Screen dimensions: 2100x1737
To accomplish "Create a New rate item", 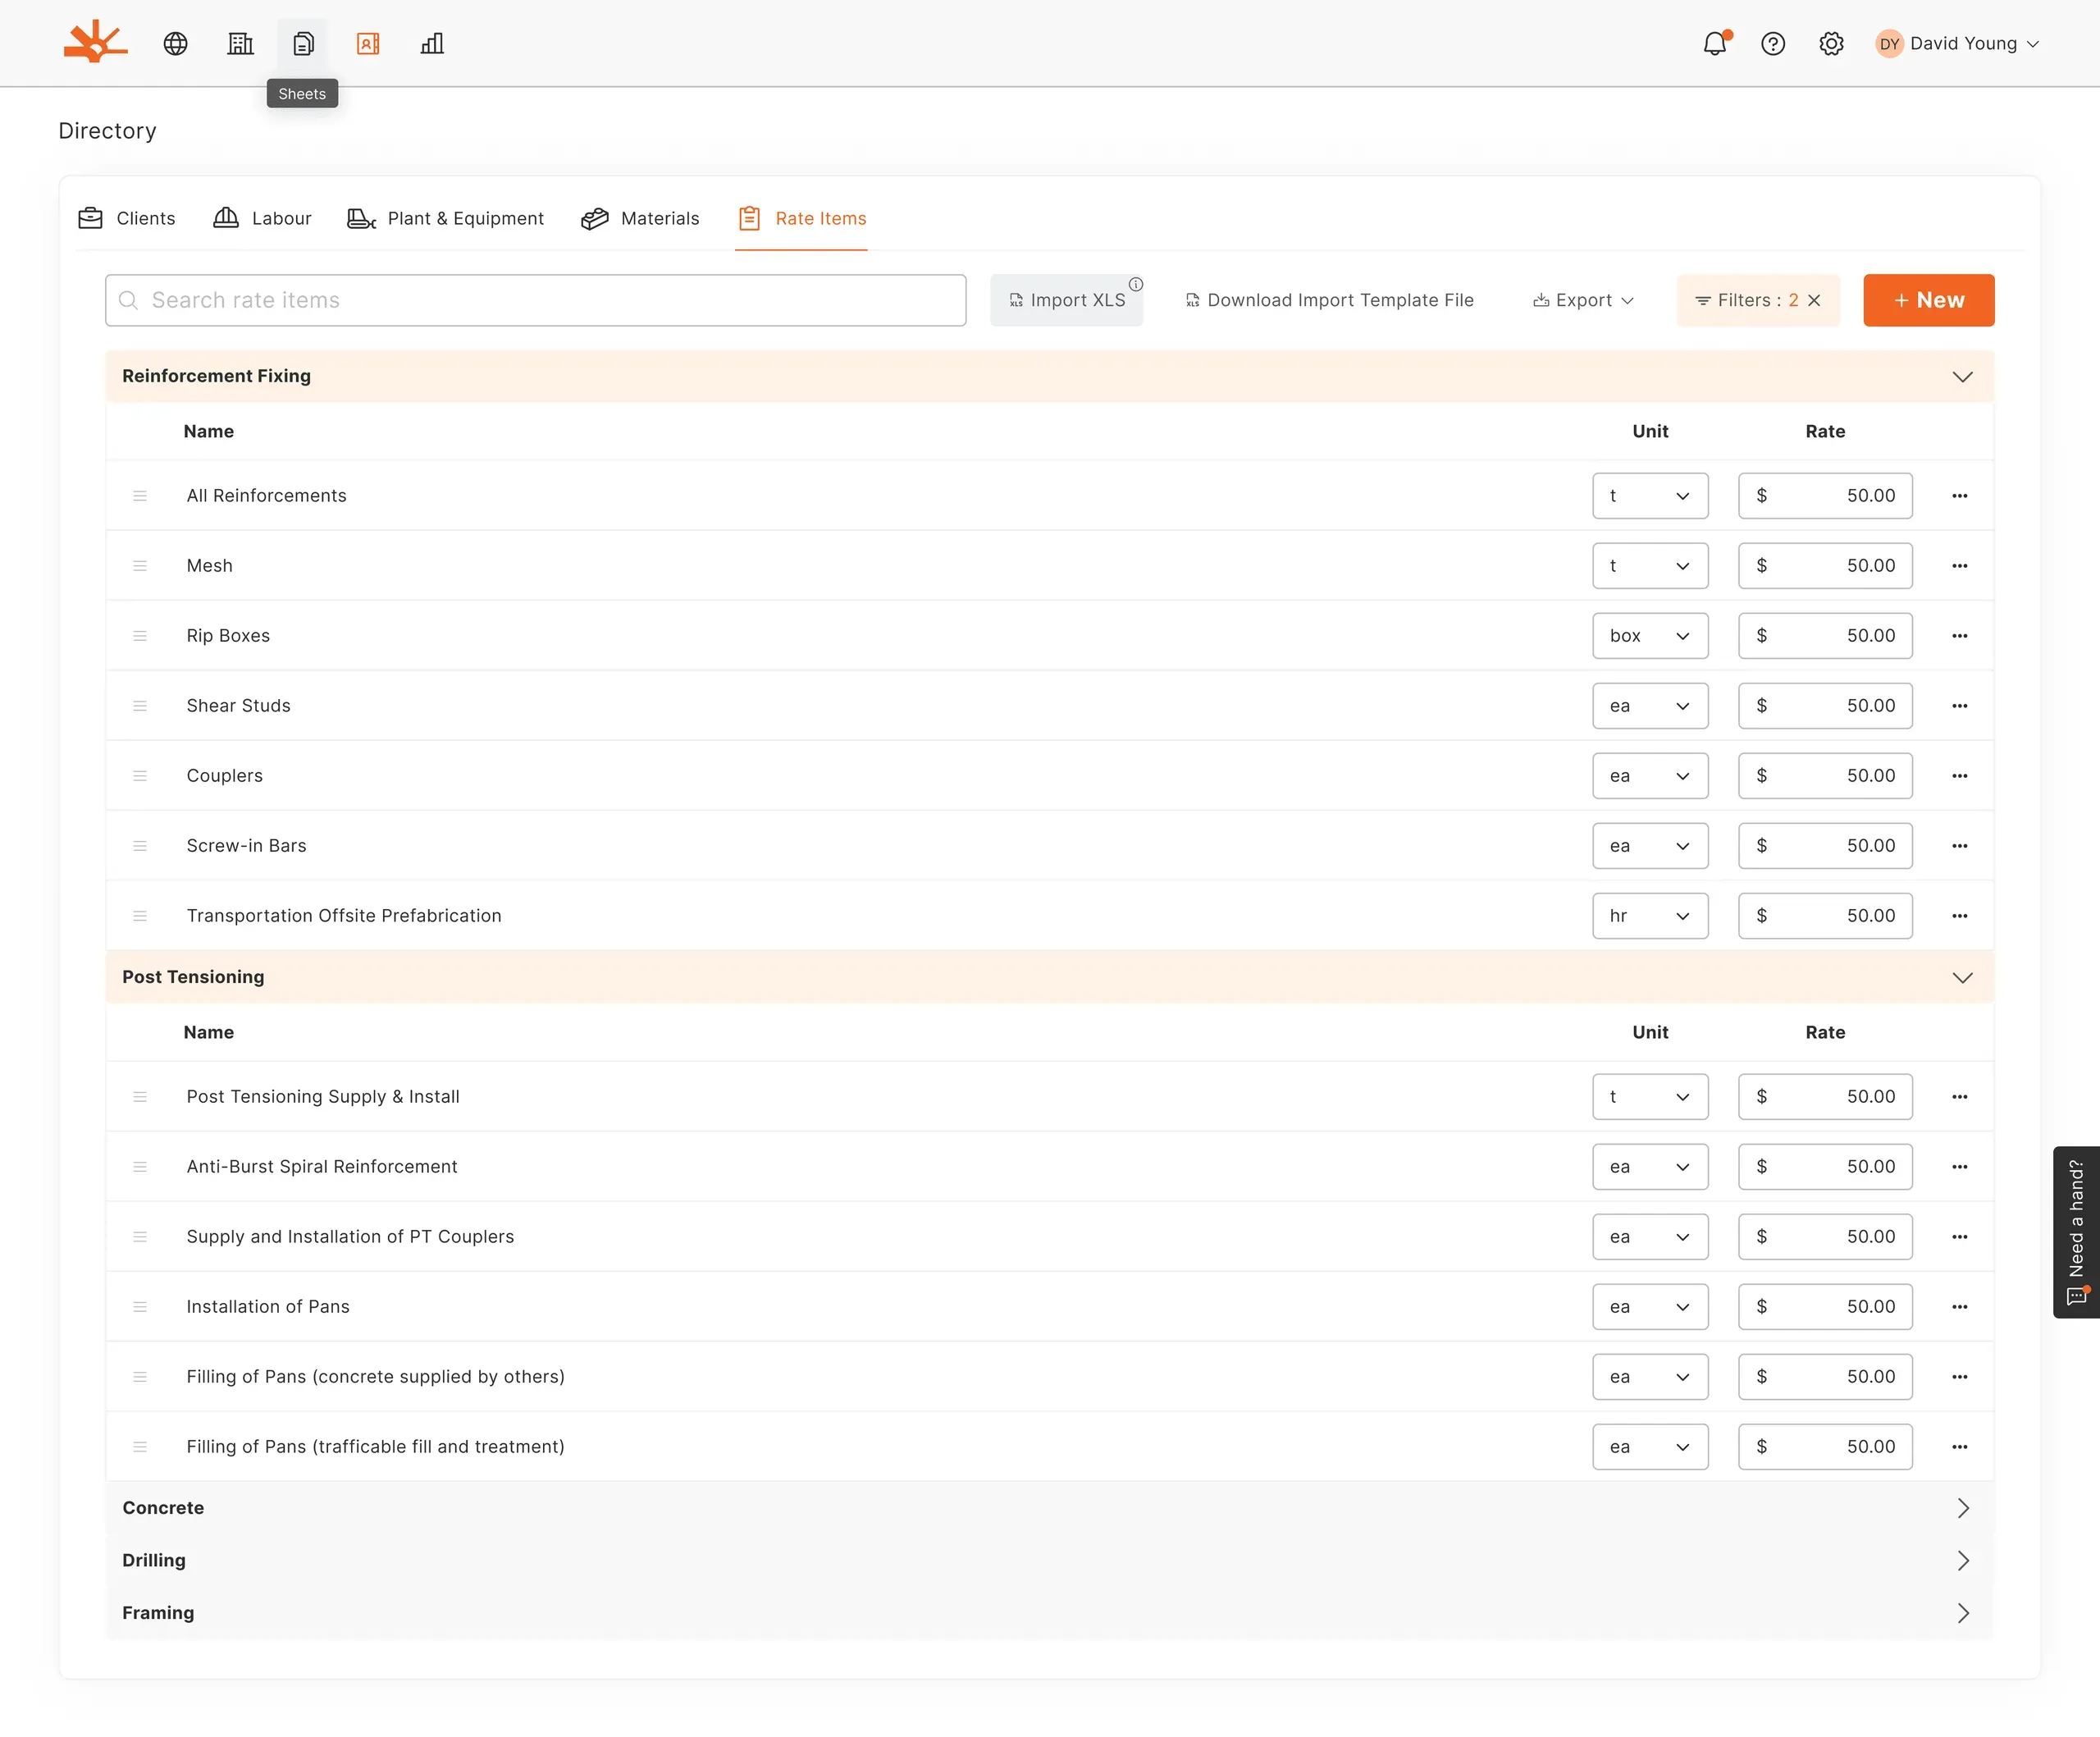I will pos(1929,300).
